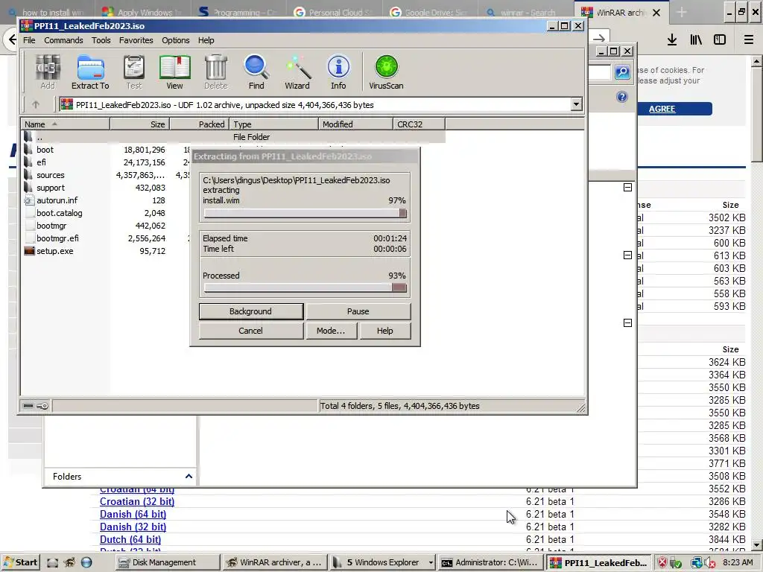The image size is (763, 572).
Task: Cancel the extraction
Action: click(251, 331)
